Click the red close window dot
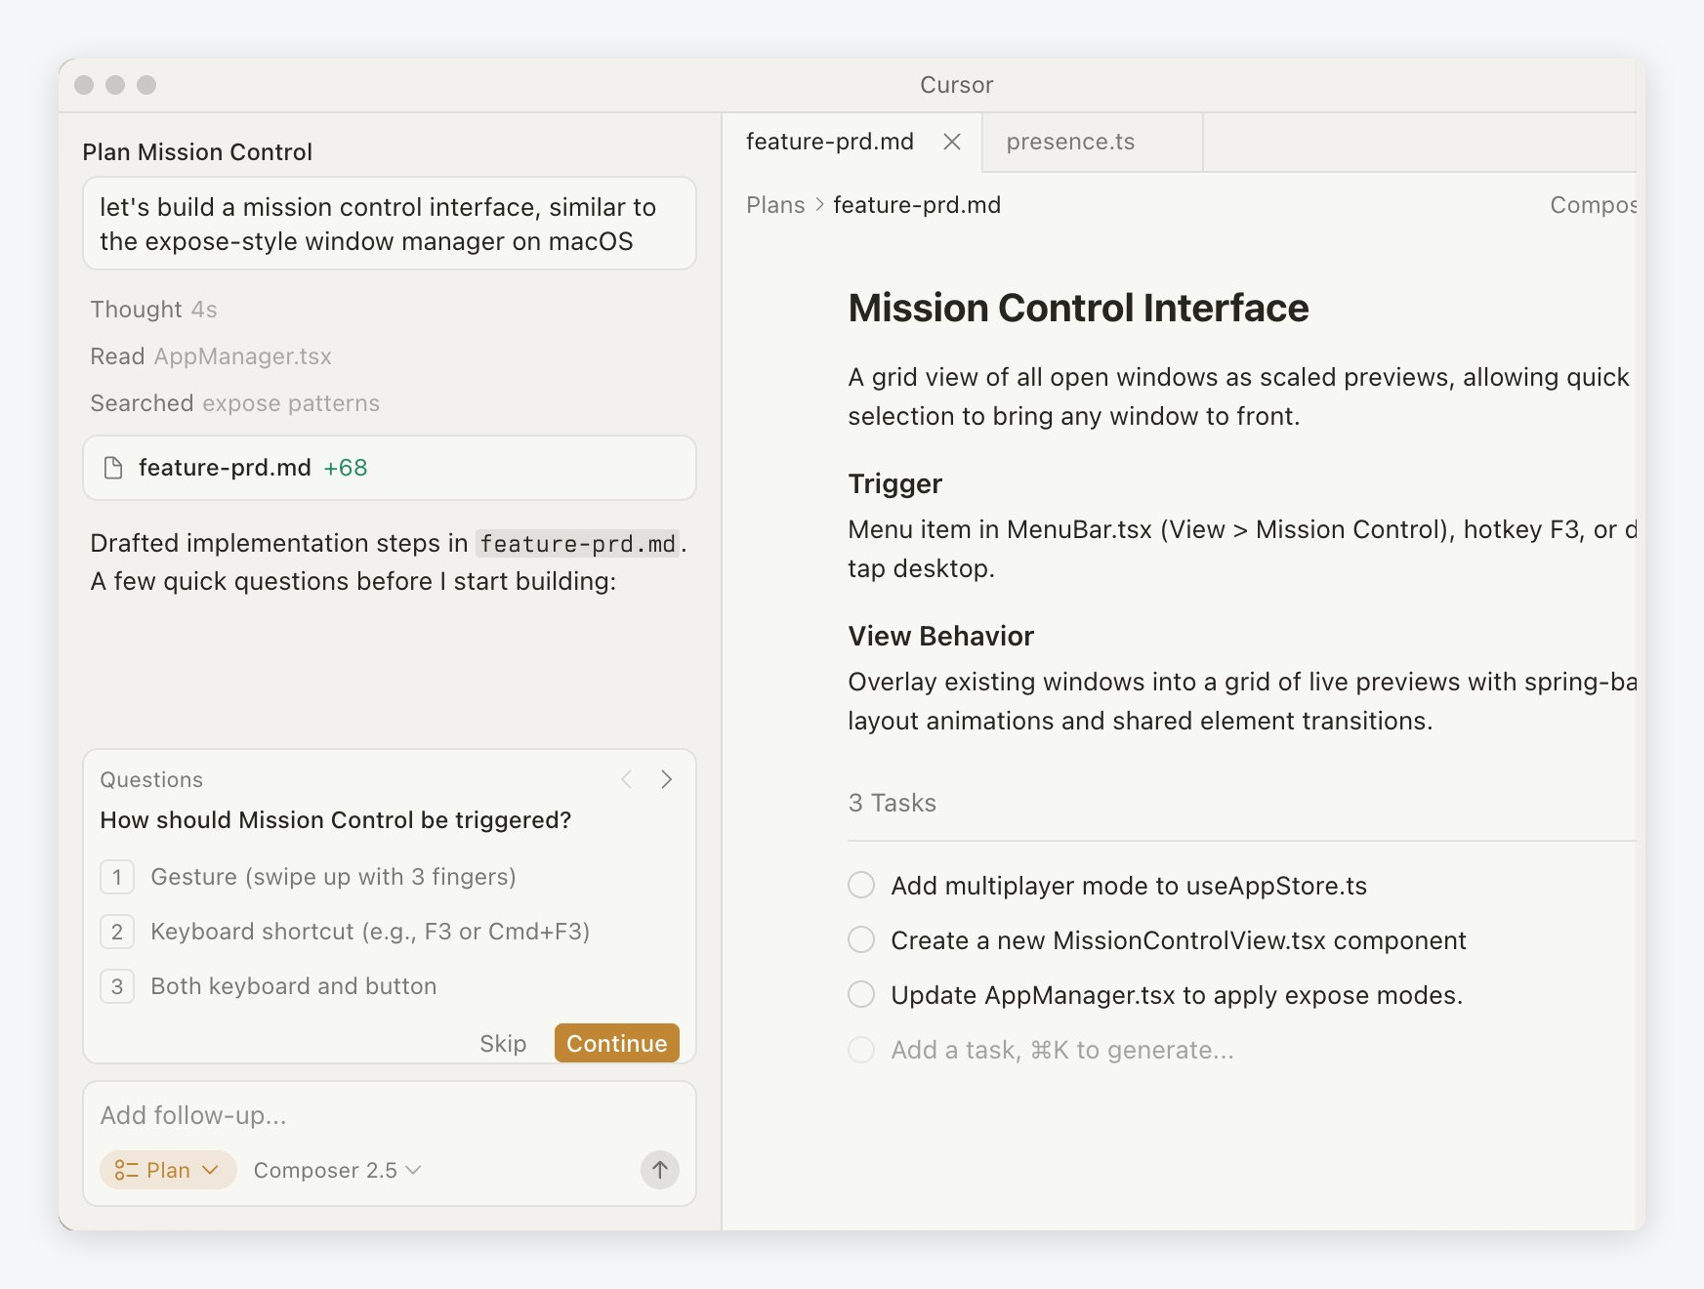Viewport: 1704px width, 1289px height. (x=84, y=85)
